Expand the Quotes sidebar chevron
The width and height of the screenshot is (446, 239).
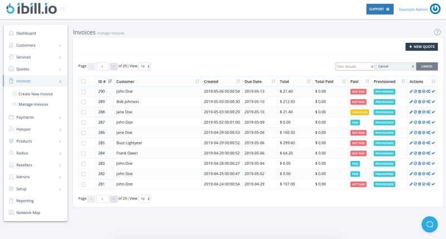60,69
